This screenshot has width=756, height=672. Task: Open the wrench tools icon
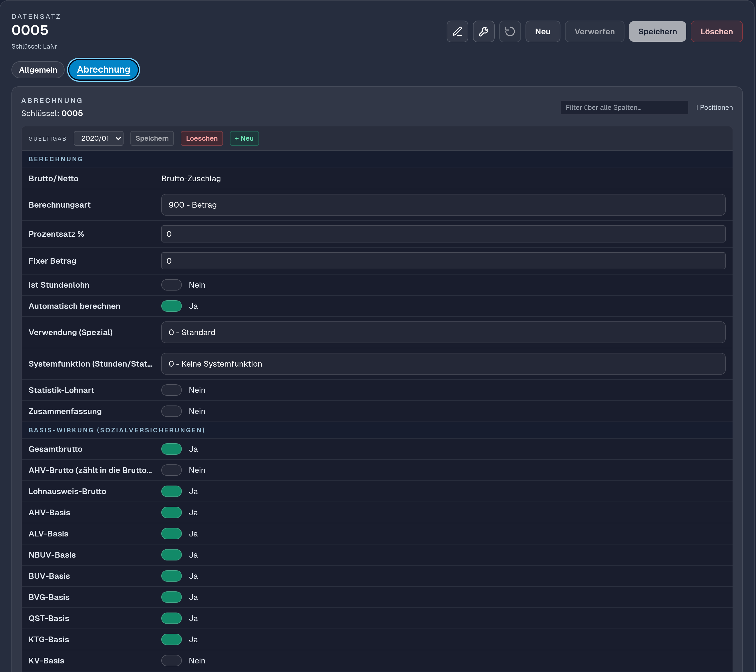[x=484, y=31]
